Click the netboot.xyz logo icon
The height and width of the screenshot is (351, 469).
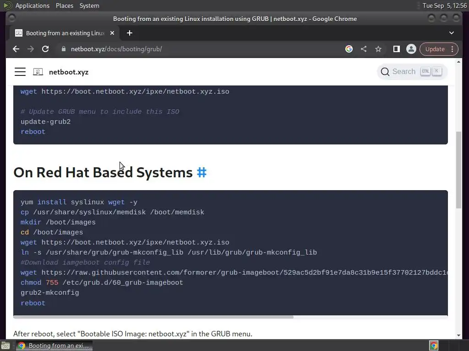[38, 72]
